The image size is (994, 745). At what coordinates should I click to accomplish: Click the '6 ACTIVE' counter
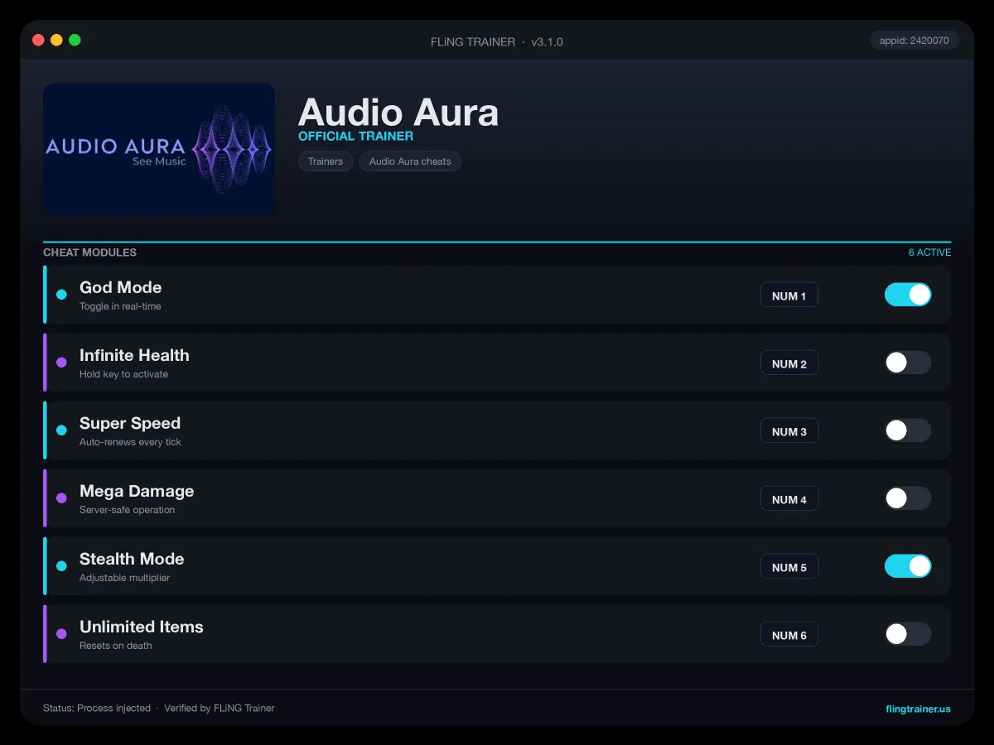[929, 252]
